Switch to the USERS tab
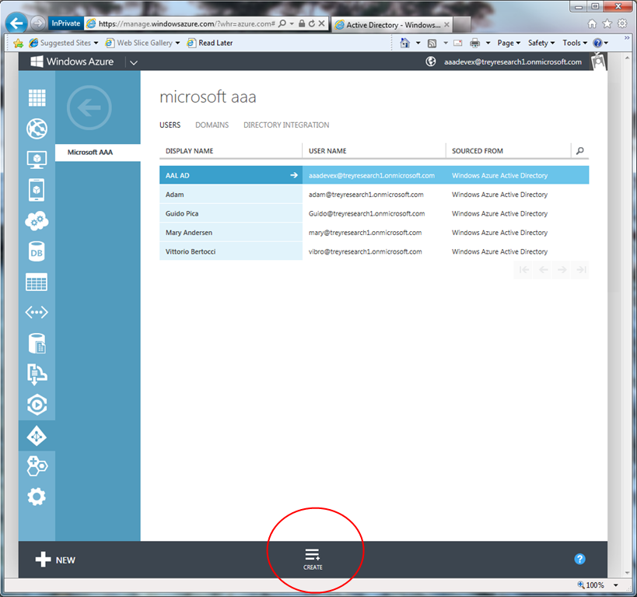Image resolution: width=637 pixels, height=597 pixels. (170, 125)
